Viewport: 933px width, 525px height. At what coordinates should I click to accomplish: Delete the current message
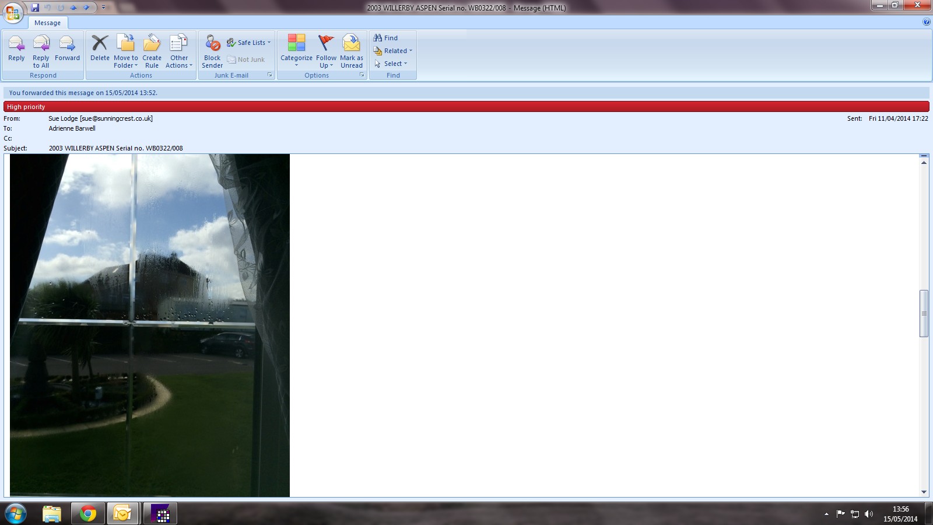[100, 44]
